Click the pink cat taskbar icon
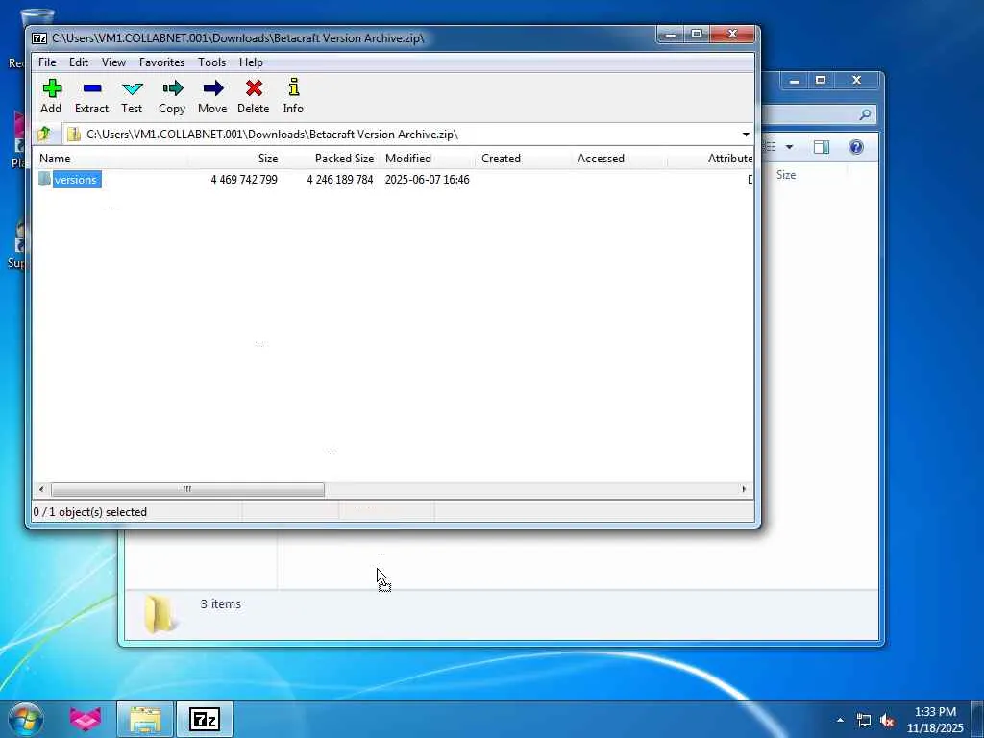Screen dimensions: 984x738 click(86, 719)
